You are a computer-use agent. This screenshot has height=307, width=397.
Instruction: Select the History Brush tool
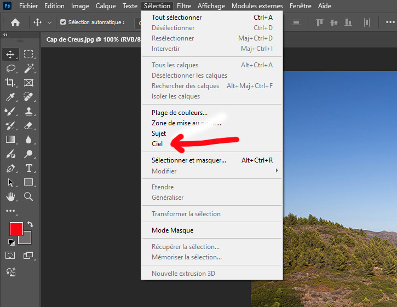point(10,125)
